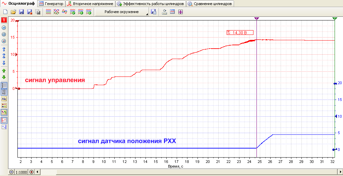Click the save selection dashed floppy icon
The width and height of the screenshot is (343, 176).
click(38, 12)
